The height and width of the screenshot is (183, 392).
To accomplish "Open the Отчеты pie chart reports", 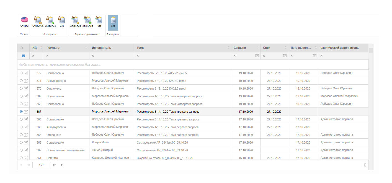I will pyautogui.click(x=24, y=22).
